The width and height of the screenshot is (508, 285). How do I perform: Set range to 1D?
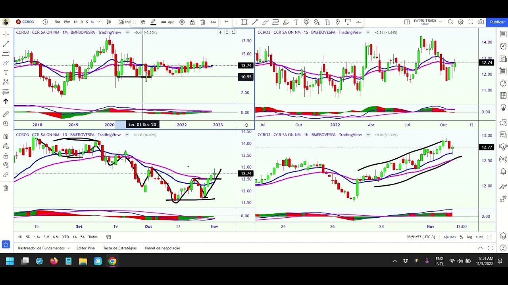20,237
